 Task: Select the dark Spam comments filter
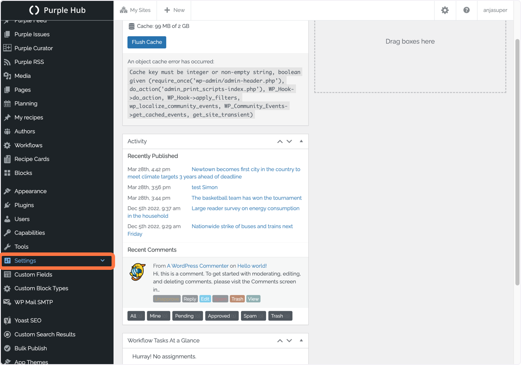point(253,316)
